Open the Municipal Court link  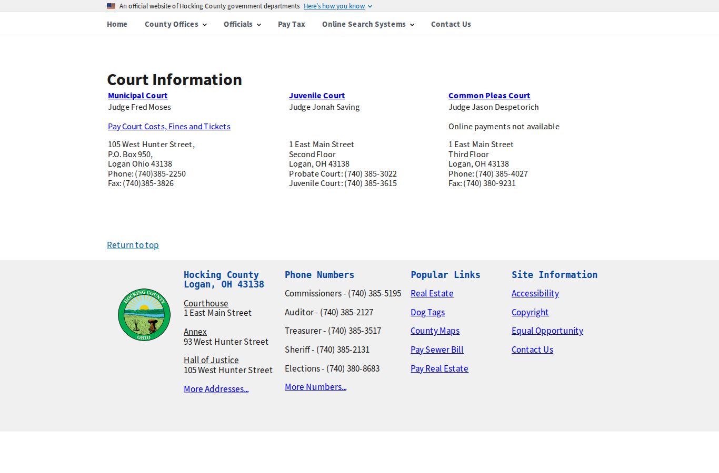138,96
